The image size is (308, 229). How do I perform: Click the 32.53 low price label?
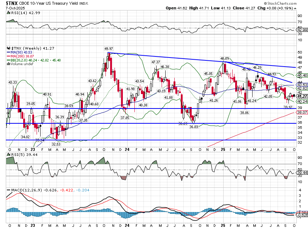point(55,144)
